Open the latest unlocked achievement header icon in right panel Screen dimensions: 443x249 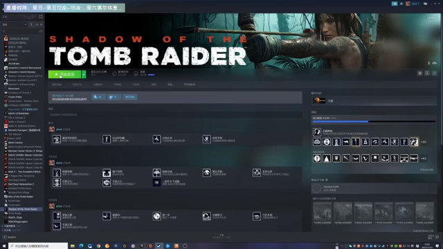[x=317, y=132]
